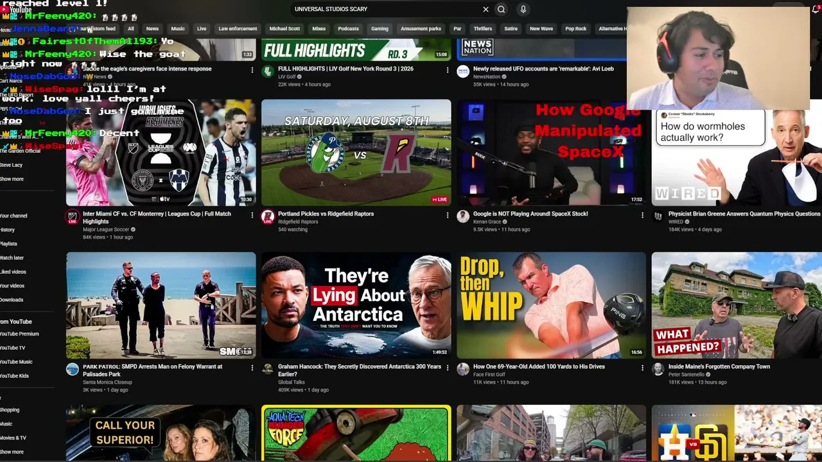This screenshot has height=462, width=822.
Task: Clear the search box text with the X
Action: pyautogui.click(x=485, y=9)
